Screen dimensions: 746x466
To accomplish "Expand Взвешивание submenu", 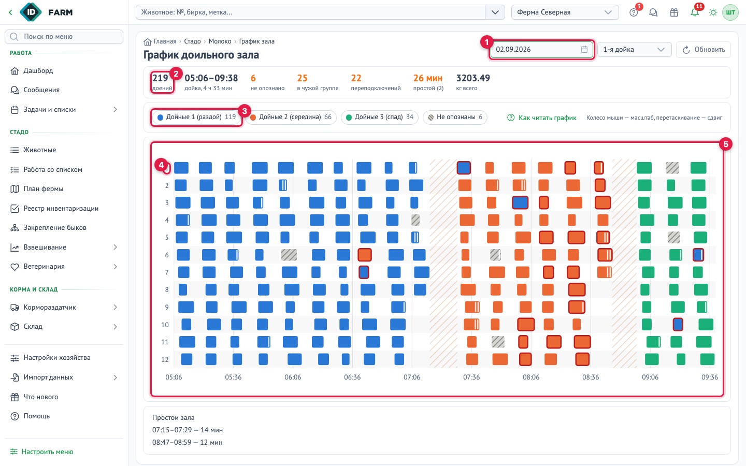I will (x=115, y=247).
